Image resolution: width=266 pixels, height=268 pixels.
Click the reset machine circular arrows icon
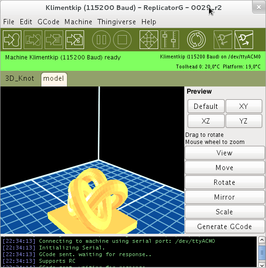196,39
